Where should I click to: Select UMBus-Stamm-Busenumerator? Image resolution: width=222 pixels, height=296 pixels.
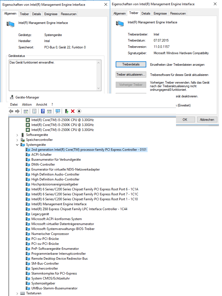tap(55, 288)
